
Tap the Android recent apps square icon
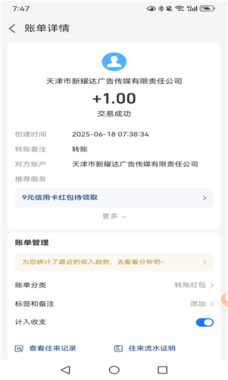(163, 370)
